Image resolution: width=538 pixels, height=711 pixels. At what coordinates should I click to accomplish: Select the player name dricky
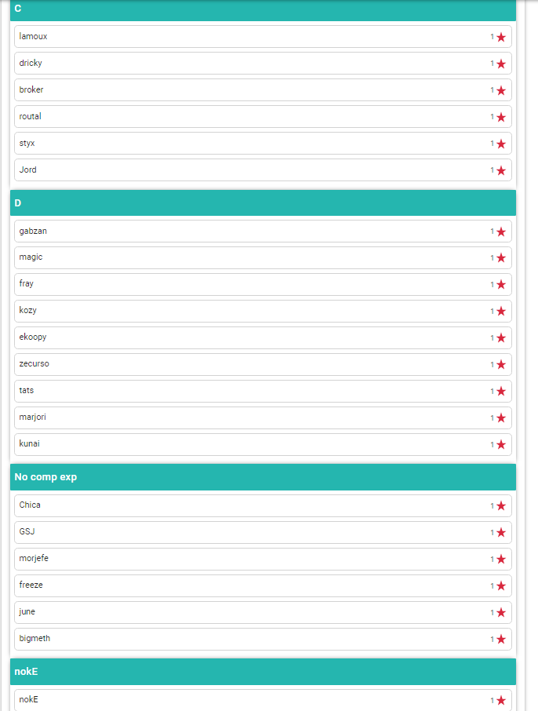point(31,63)
